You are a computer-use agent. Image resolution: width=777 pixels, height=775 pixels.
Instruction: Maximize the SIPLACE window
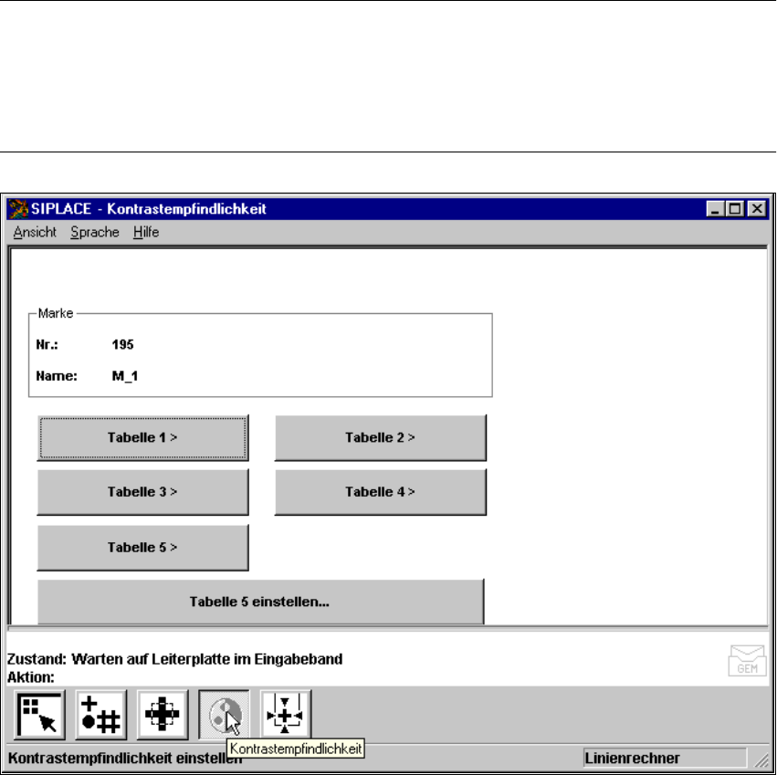pyautogui.click(x=735, y=209)
